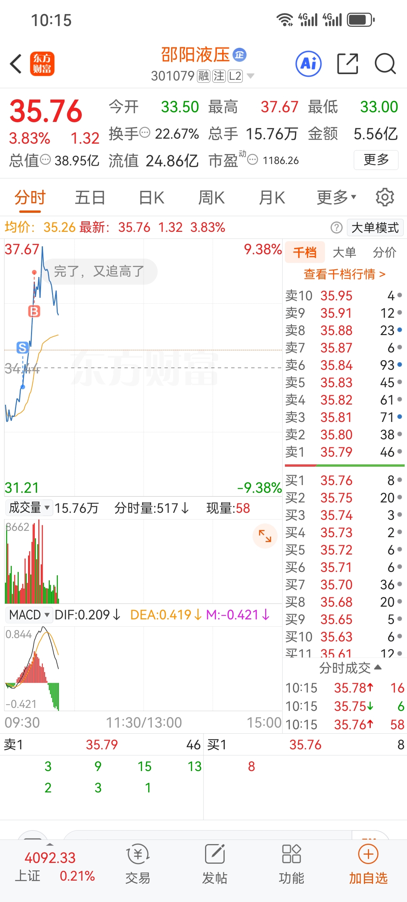Switch to 月K tab
Screen dimensions: 407x902
[272, 197]
